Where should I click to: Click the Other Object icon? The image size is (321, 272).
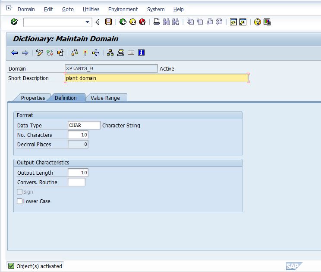[60, 53]
